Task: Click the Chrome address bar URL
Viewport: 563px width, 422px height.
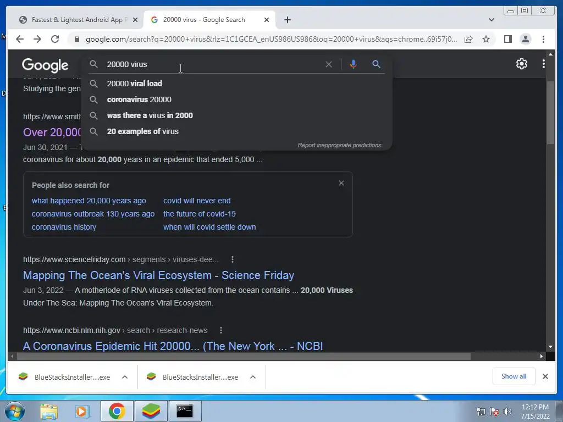Action: point(271,39)
